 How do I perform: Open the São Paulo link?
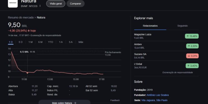pyautogui.click(x=162, y=100)
